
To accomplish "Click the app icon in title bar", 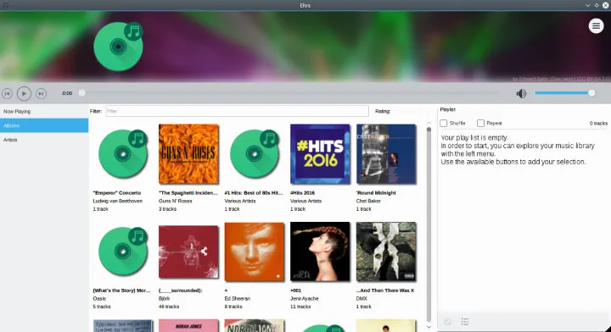I will (x=5, y=5).
